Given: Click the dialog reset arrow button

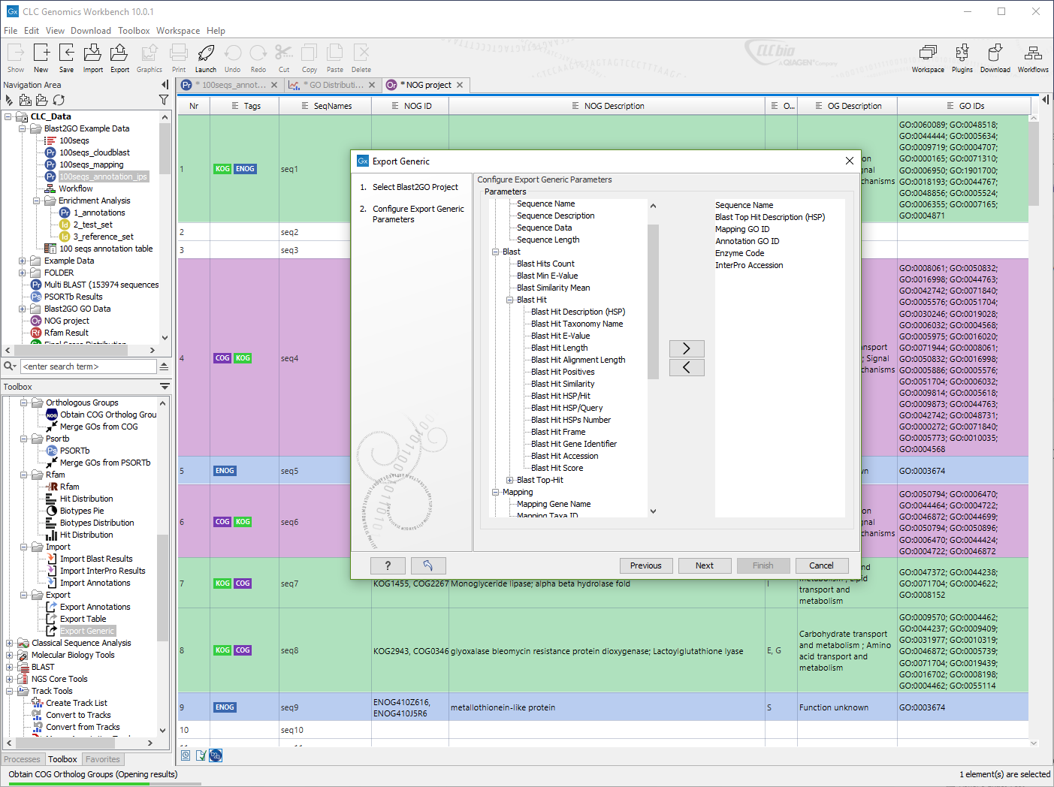Looking at the screenshot, I should pos(428,565).
